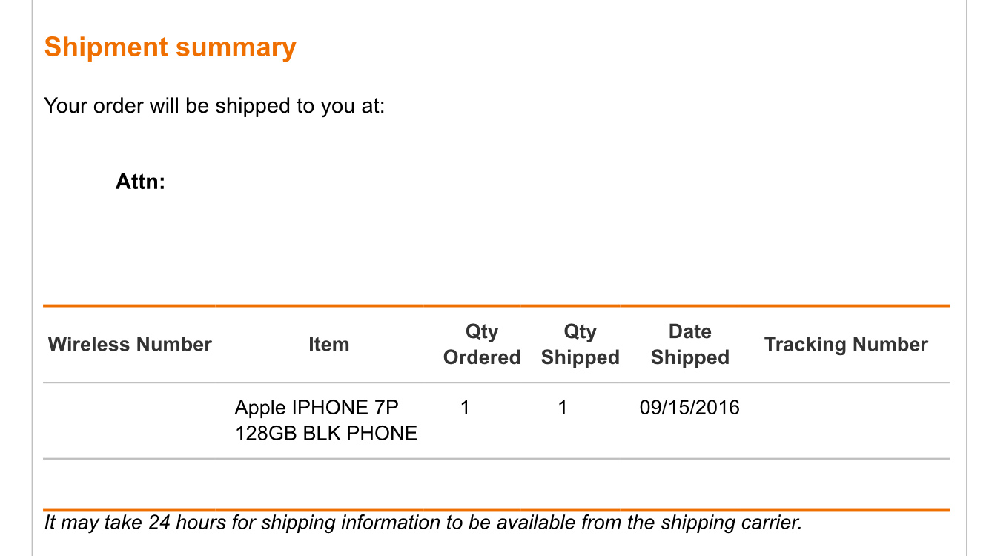989x556 pixels.
Task: Click the quantity ordered value 1
Action: coord(465,408)
